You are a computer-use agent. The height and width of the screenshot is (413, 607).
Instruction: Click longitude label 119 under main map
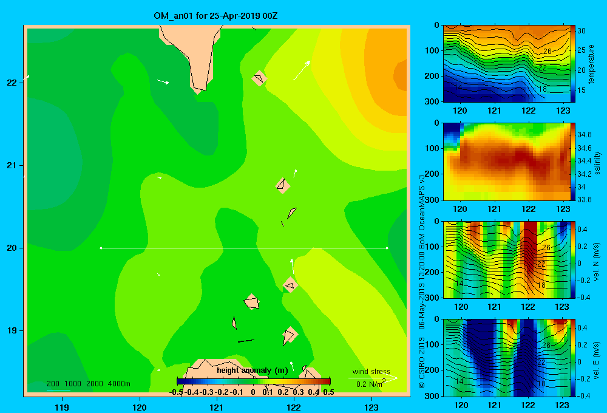(62, 407)
